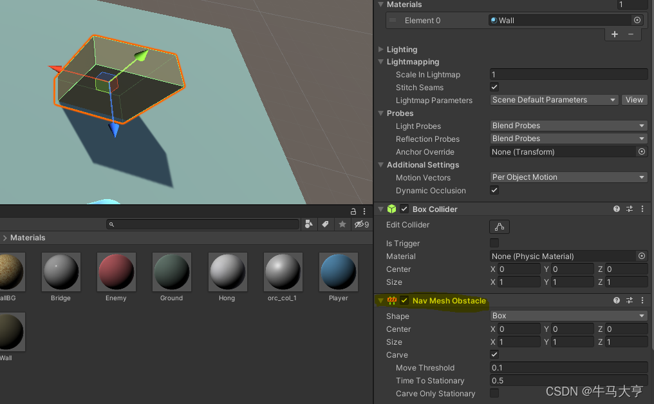Viewport: 654px width, 404px height.
Task: Disable the Nav Mesh Obstacle component checkbox
Action: point(404,300)
